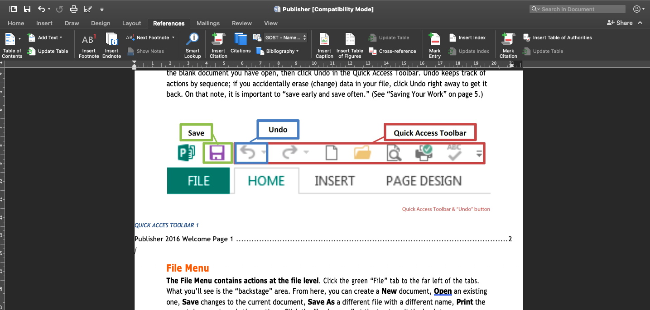Click the title 'Publisher [Compatibility Mode]'
Screen dimensions: 650x310
pyautogui.click(x=328, y=9)
